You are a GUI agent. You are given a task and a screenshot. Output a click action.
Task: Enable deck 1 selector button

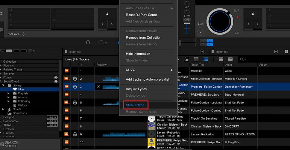203,41
